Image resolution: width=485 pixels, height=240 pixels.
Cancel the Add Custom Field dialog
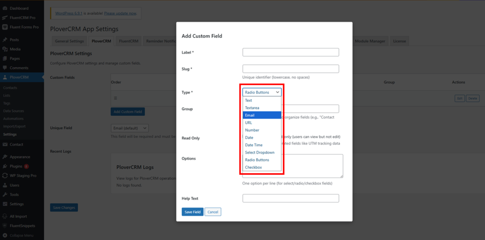coord(213,212)
